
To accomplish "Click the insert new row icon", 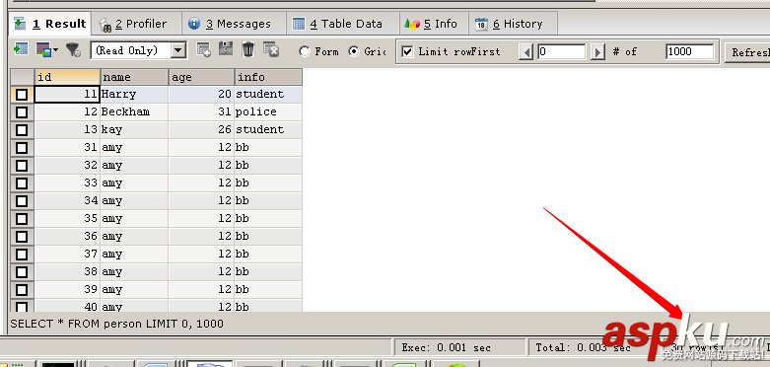I will point(203,49).
